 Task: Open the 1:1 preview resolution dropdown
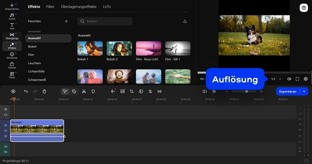(273, 79)
